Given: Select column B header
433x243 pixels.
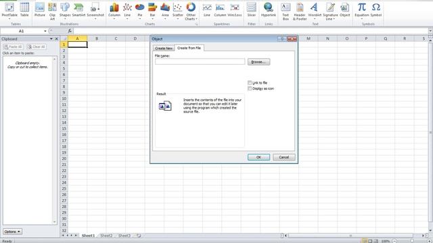Looking at the screenshot, I should [x=97, y=38].
